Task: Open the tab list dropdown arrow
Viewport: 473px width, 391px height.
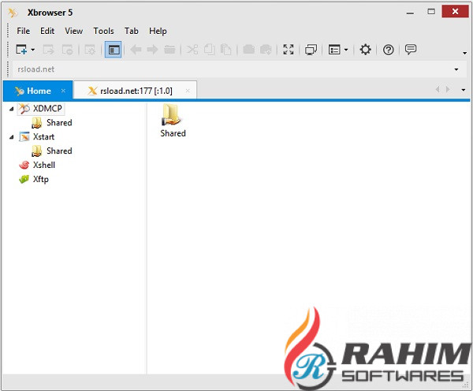Action: coord(464,90)
